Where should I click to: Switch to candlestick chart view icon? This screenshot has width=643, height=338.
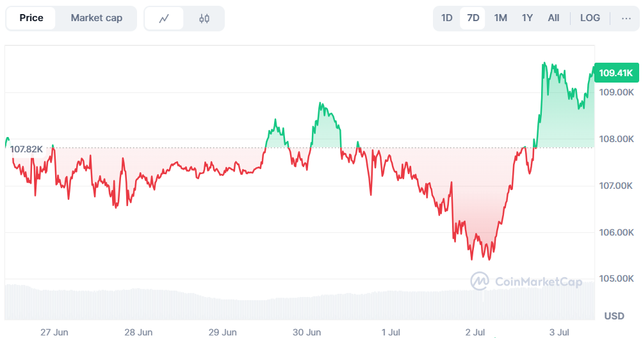pyautogui.click(x=204, y=19)
